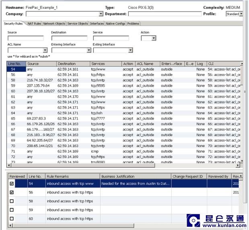Click the remarks table horizontal scrollbar thumb
249x230 pixels.
tap(73, 226)
